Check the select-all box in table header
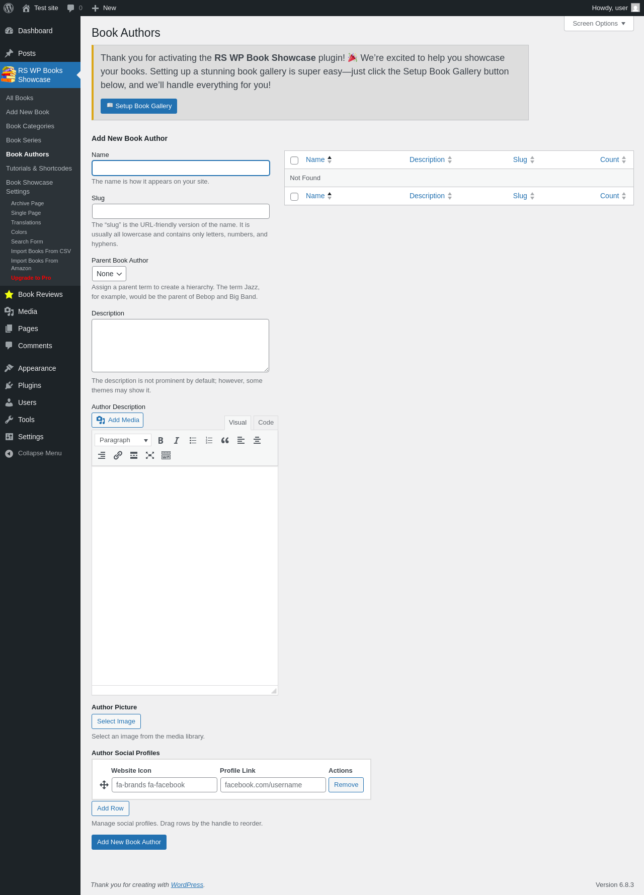Image resolution: width=644 pixels, height=895 pixels. (x=294, y=160)
